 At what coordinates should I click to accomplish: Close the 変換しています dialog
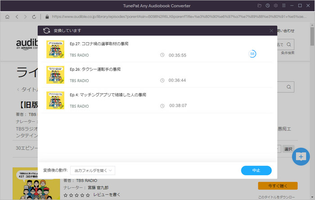pyautogui.click(x=271, y=30)
